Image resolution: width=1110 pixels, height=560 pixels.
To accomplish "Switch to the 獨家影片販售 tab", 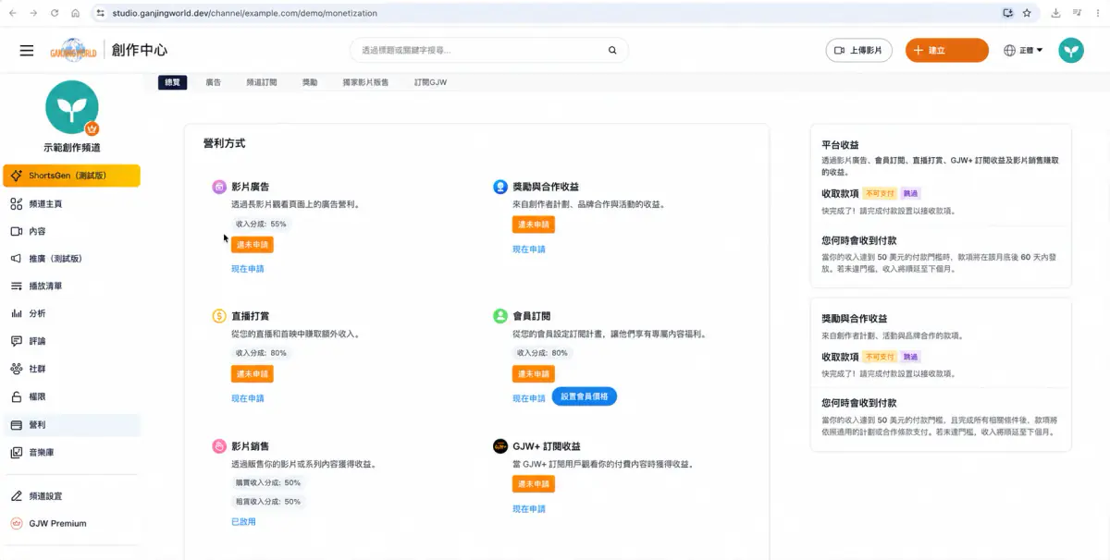I will (365, 82).
